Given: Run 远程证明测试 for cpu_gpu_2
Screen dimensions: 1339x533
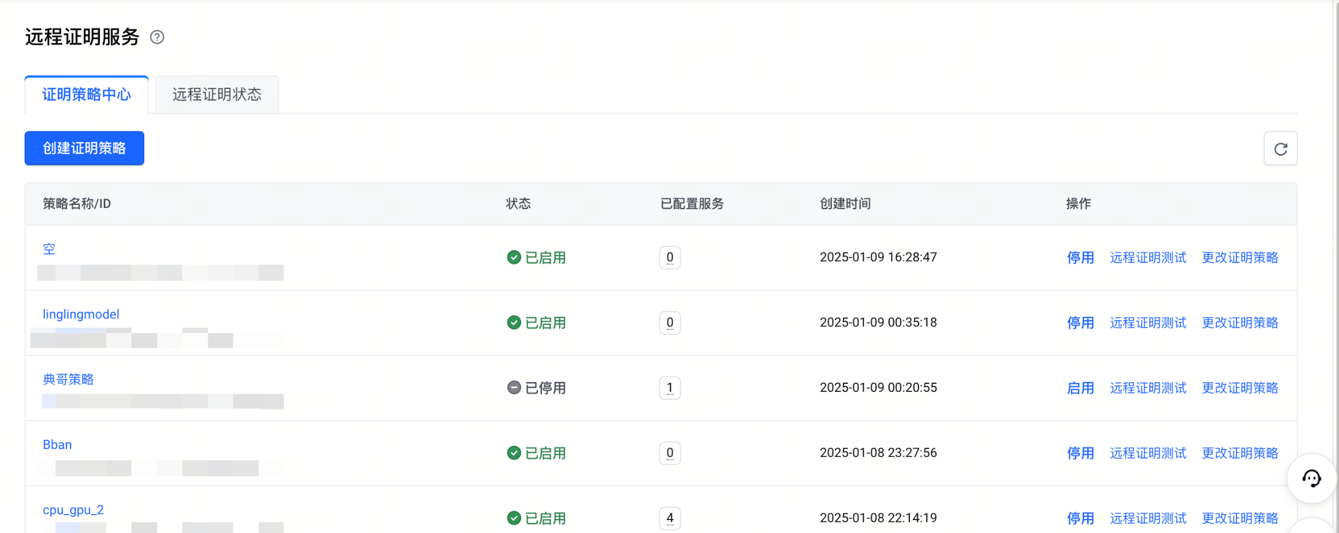Looking at the screenshot, I should [x=1148, y=518].
